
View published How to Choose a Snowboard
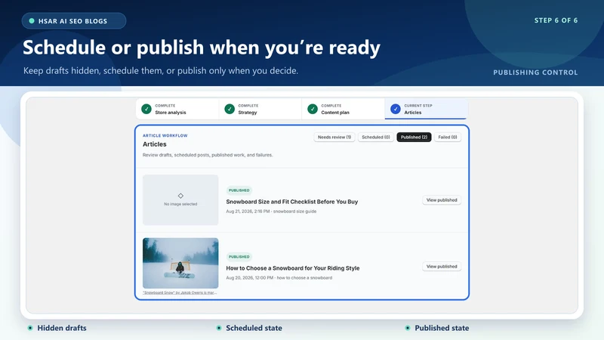pos(442,267)
